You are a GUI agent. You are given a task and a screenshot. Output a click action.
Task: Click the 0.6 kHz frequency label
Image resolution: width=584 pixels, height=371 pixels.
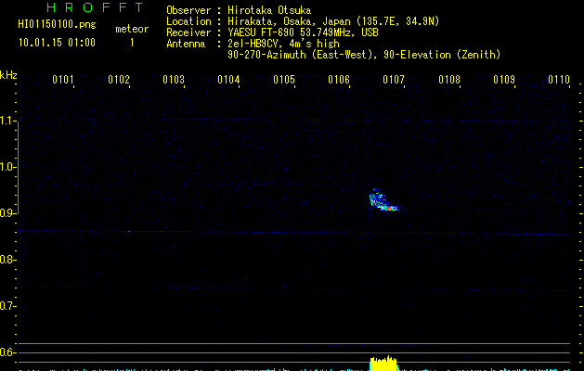pos(7,352)
